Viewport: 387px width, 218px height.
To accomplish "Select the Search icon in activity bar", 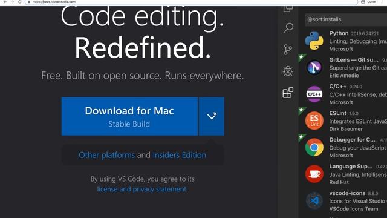I will click(x=288, y=28).
